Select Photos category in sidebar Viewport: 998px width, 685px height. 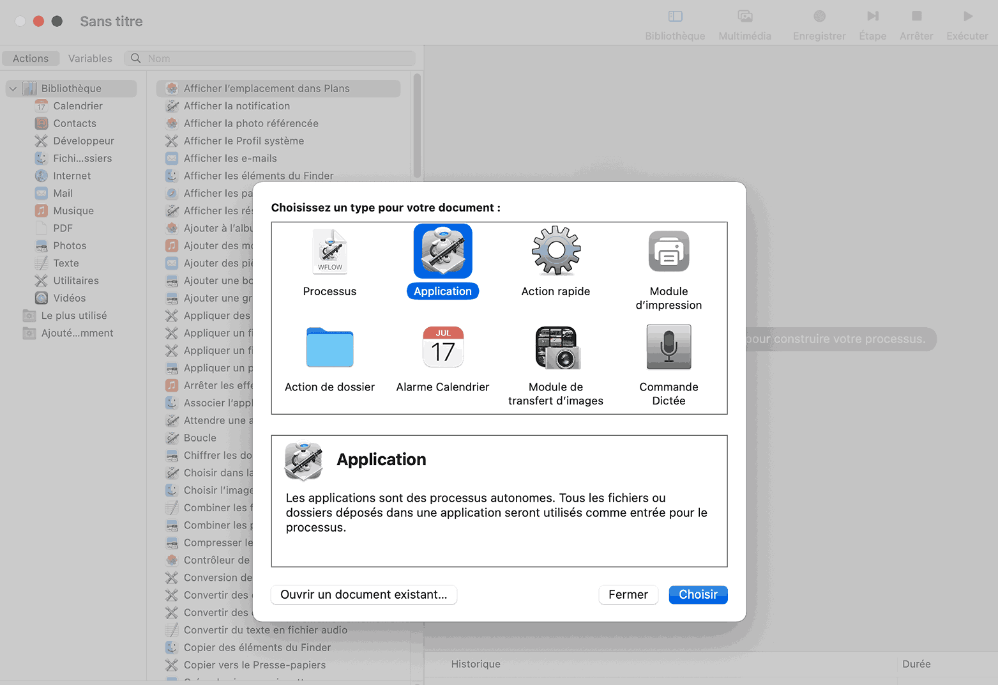(70, 245)
